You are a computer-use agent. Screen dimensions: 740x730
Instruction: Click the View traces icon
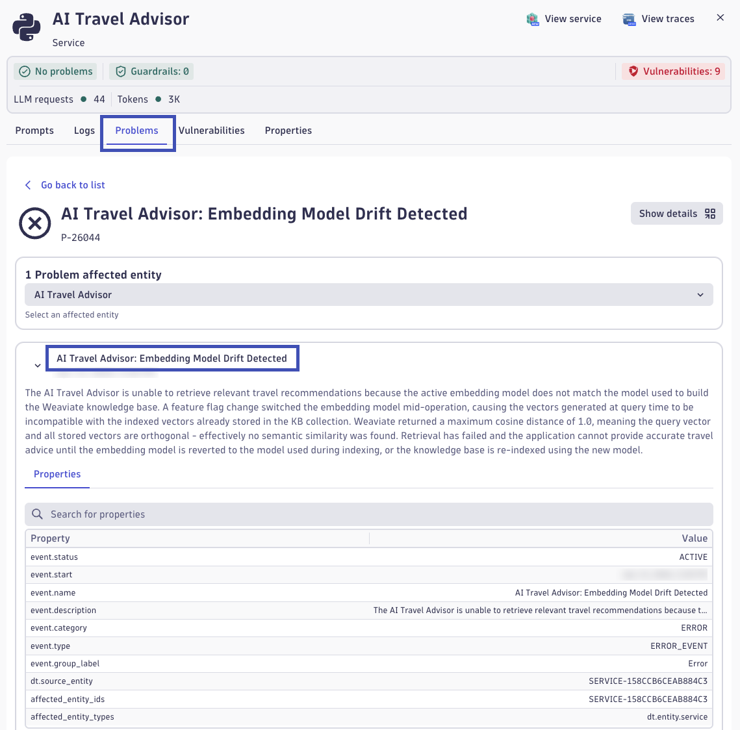pyautogui.click(x=629, y=19)
